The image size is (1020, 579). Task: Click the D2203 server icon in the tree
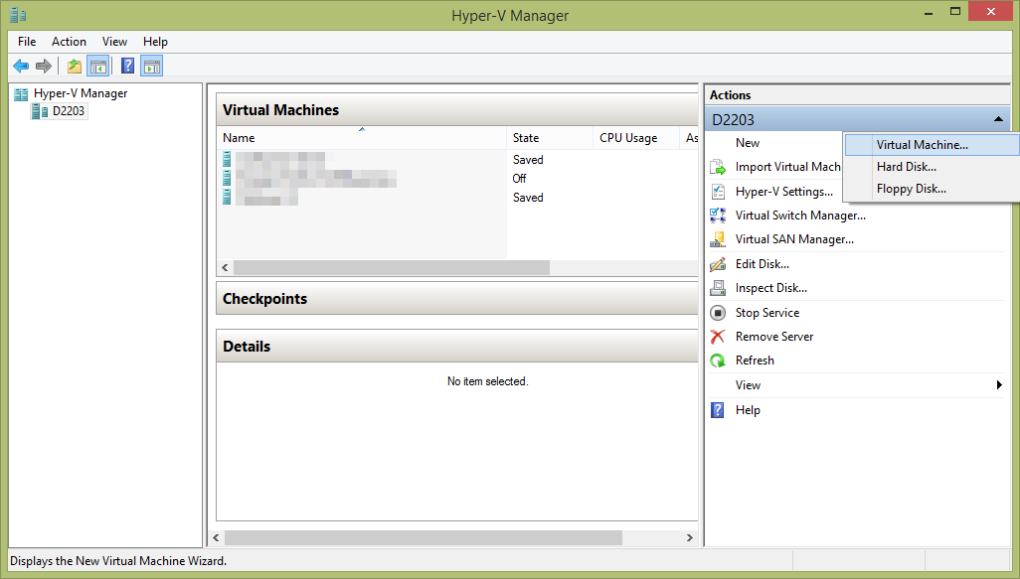click(40, 111)
